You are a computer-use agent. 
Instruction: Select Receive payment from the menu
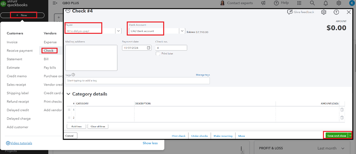[20, 51]
